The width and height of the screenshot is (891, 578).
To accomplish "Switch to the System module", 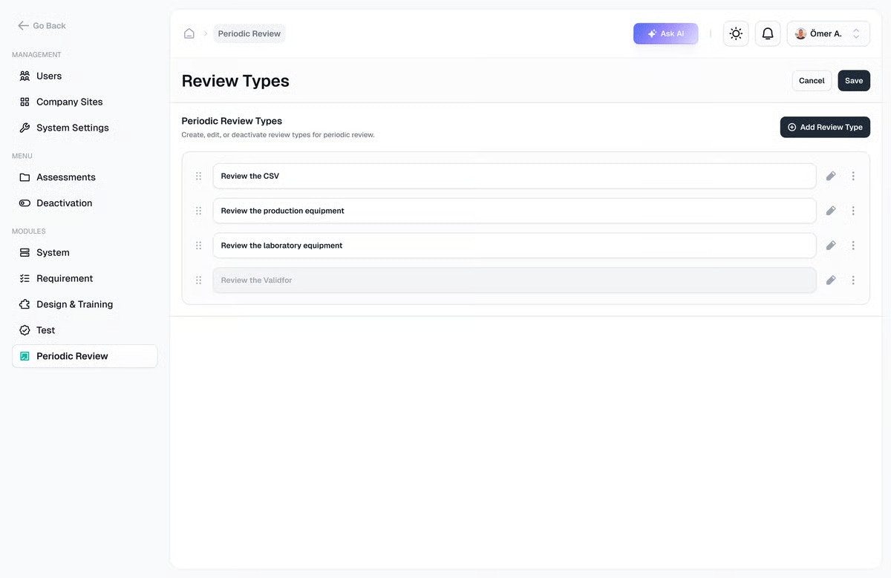I will (x=53, y=252).
